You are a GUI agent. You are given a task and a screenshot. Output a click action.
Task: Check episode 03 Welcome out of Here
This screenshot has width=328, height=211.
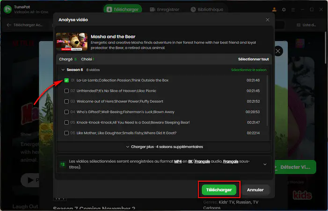tap(67, 101)
